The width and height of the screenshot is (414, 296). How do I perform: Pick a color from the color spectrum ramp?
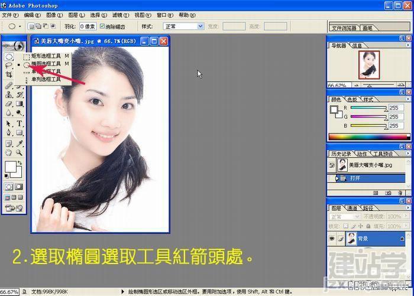pos(370,137)
